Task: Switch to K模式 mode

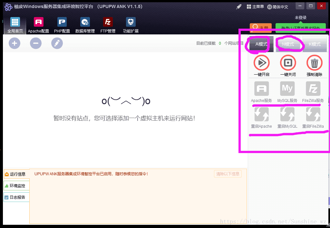Action: [315, 44]
